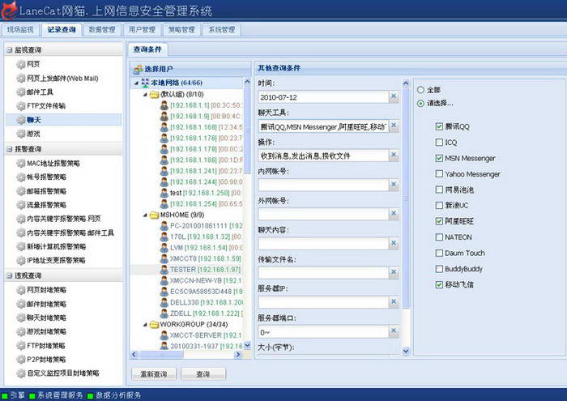Click the folder icon of MSHOME group

coord(155,215)
